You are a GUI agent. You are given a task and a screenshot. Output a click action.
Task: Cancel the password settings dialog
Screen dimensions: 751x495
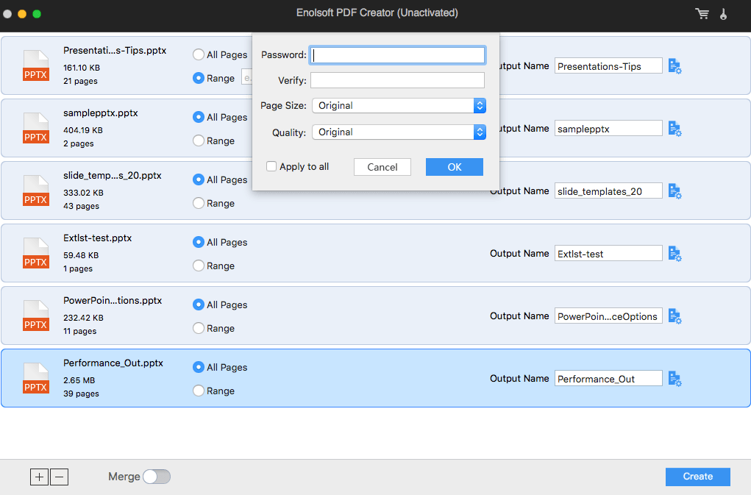tap(382, 167)
